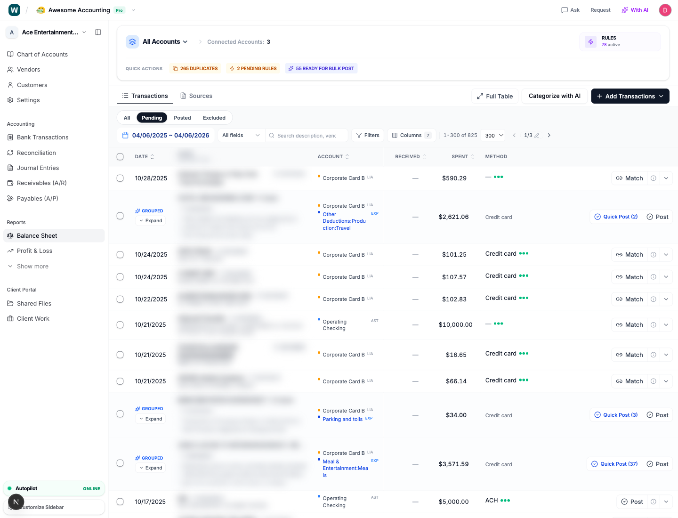Check the 10/28/2025 transaction row checkbox
The width and height of the screenshot is (678, 518).
tap(120, 178)
